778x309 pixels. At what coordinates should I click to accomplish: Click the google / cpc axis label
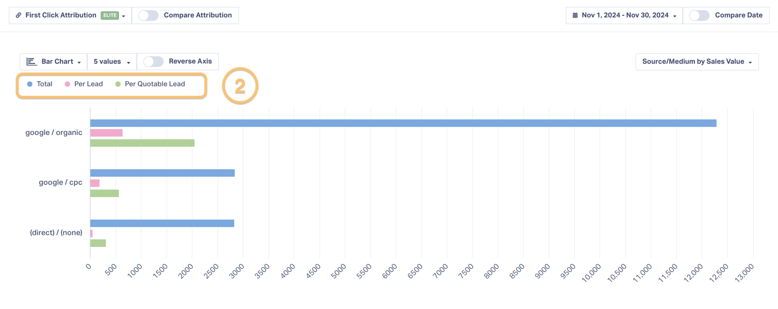click(x=60, y=183)
